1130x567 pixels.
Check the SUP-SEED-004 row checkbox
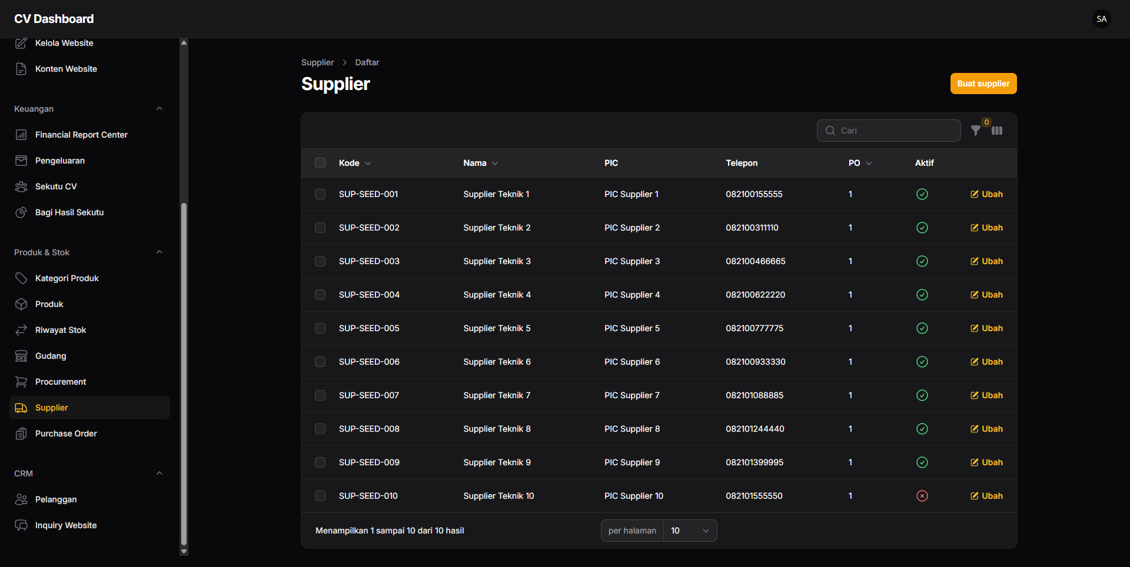pos(320,295)
